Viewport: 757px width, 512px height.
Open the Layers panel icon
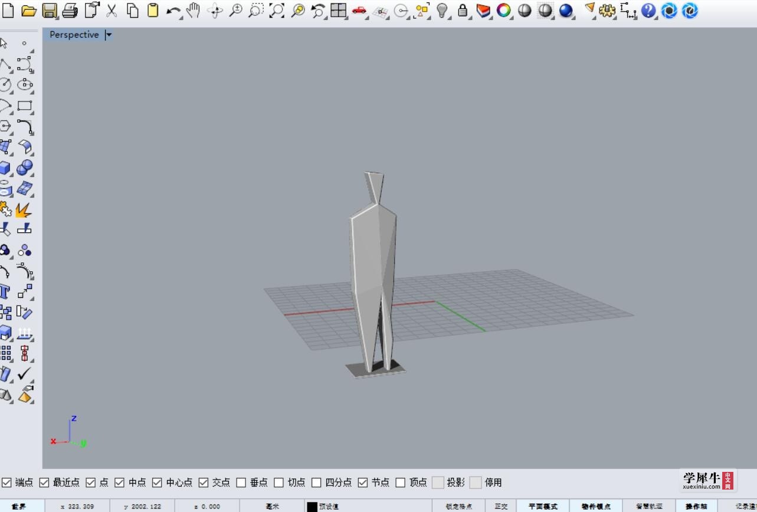pyautogui.click(x=483, y=11)
